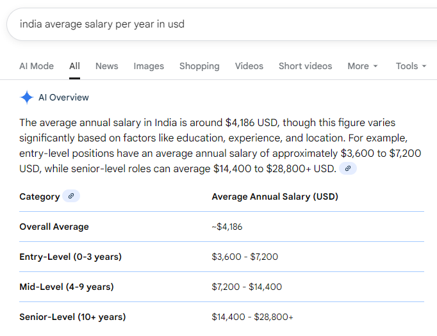This screenshot has height=336, width=437.
Task: Expand the More dropdown menu
Action: [362, 66]
